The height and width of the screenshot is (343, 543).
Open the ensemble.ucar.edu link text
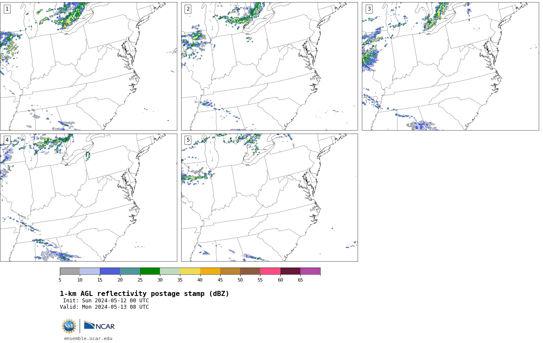click(88, 338)
